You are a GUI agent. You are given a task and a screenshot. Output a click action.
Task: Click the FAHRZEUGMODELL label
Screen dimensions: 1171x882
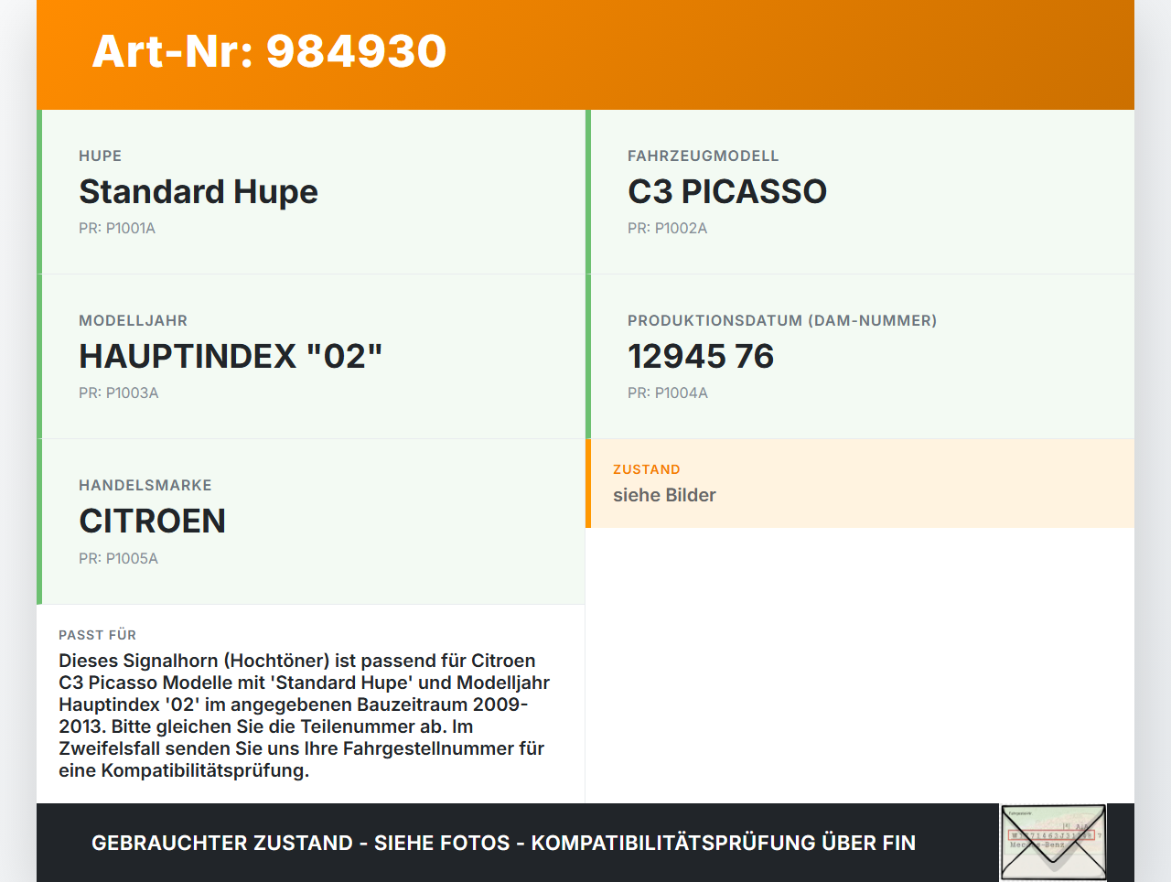(703, 156)
